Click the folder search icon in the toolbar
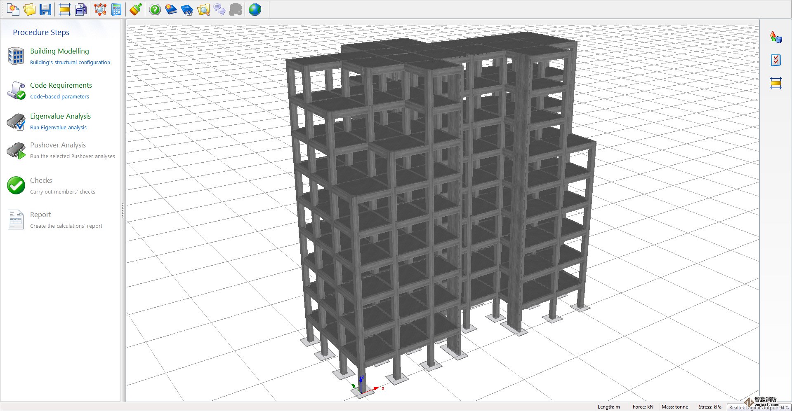Screen dimensions: 792x411 click(203, 9)
